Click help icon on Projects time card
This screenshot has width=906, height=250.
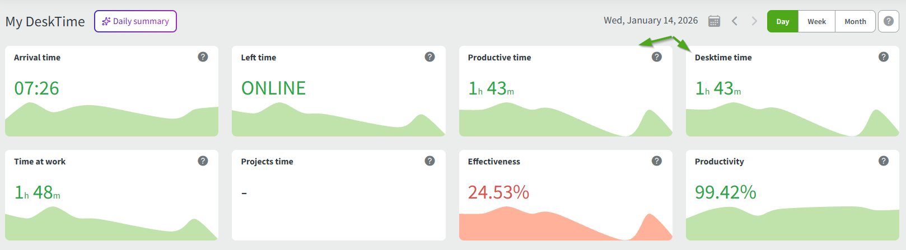click(x=429, y=161)
